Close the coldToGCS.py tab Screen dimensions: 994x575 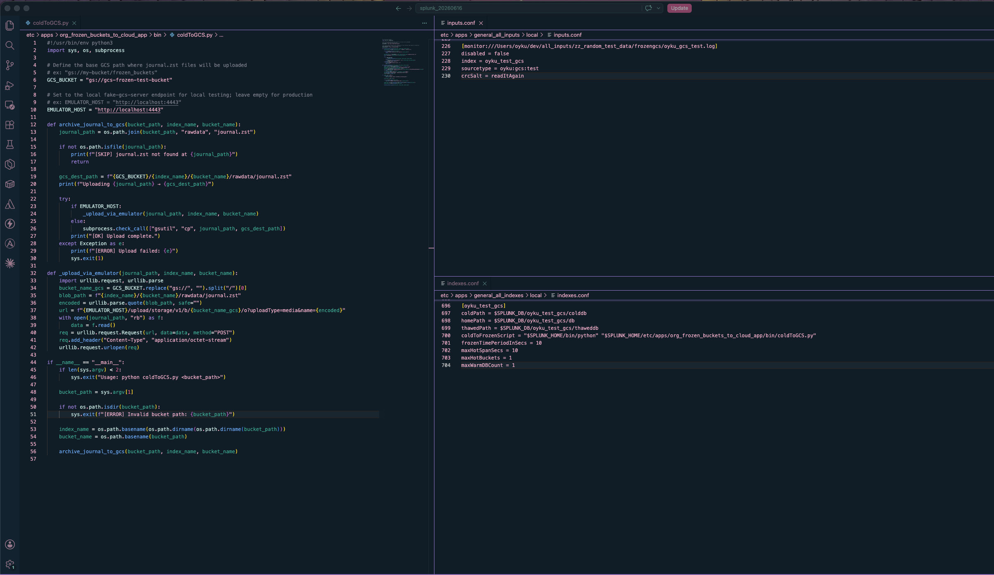pos(74,23)
